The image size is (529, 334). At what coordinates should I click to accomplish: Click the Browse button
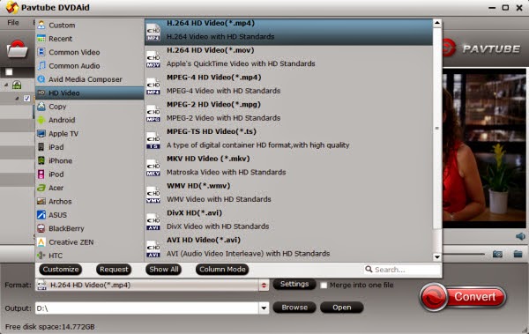(294, 308)
